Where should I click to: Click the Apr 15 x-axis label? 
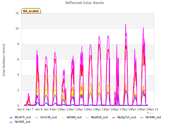tap(101, 109)
